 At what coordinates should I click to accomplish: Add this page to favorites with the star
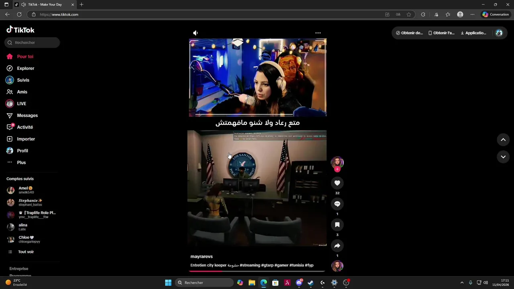[x=409, y=14]
